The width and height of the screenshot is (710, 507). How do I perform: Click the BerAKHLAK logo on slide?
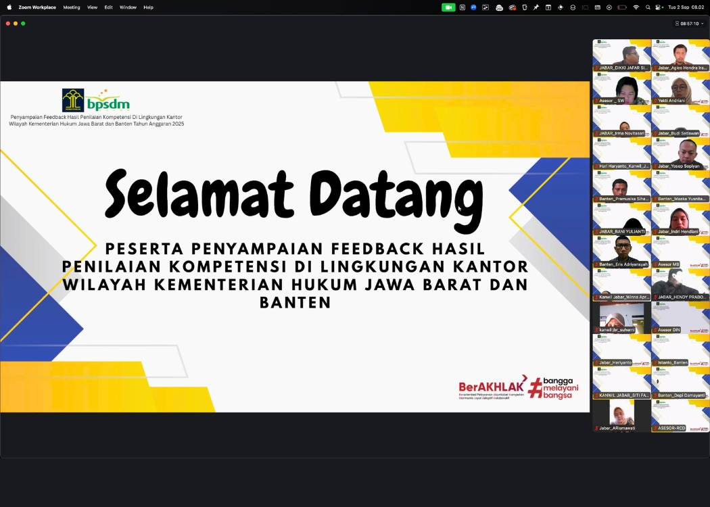click(492, 387)
